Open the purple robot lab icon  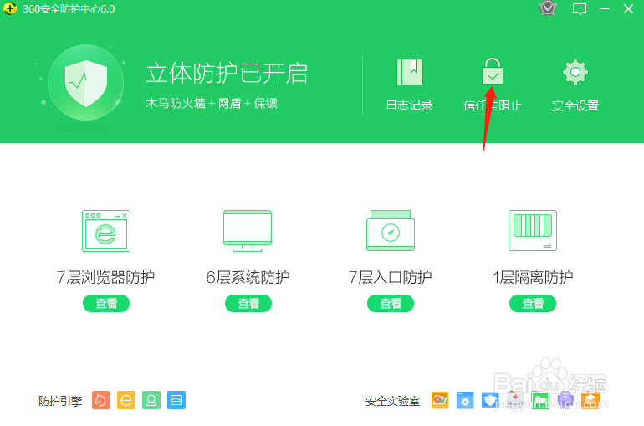(565, 400)
